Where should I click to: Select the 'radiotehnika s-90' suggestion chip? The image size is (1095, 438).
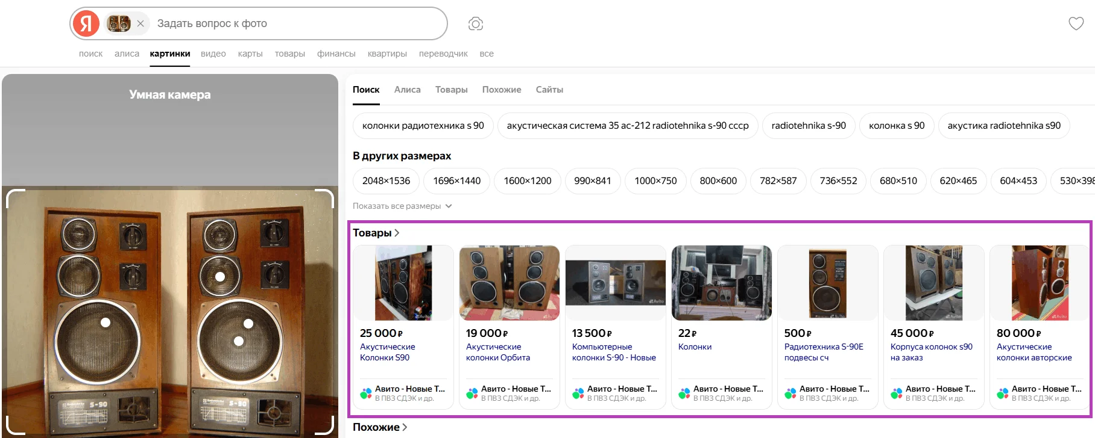coord(809,126)
